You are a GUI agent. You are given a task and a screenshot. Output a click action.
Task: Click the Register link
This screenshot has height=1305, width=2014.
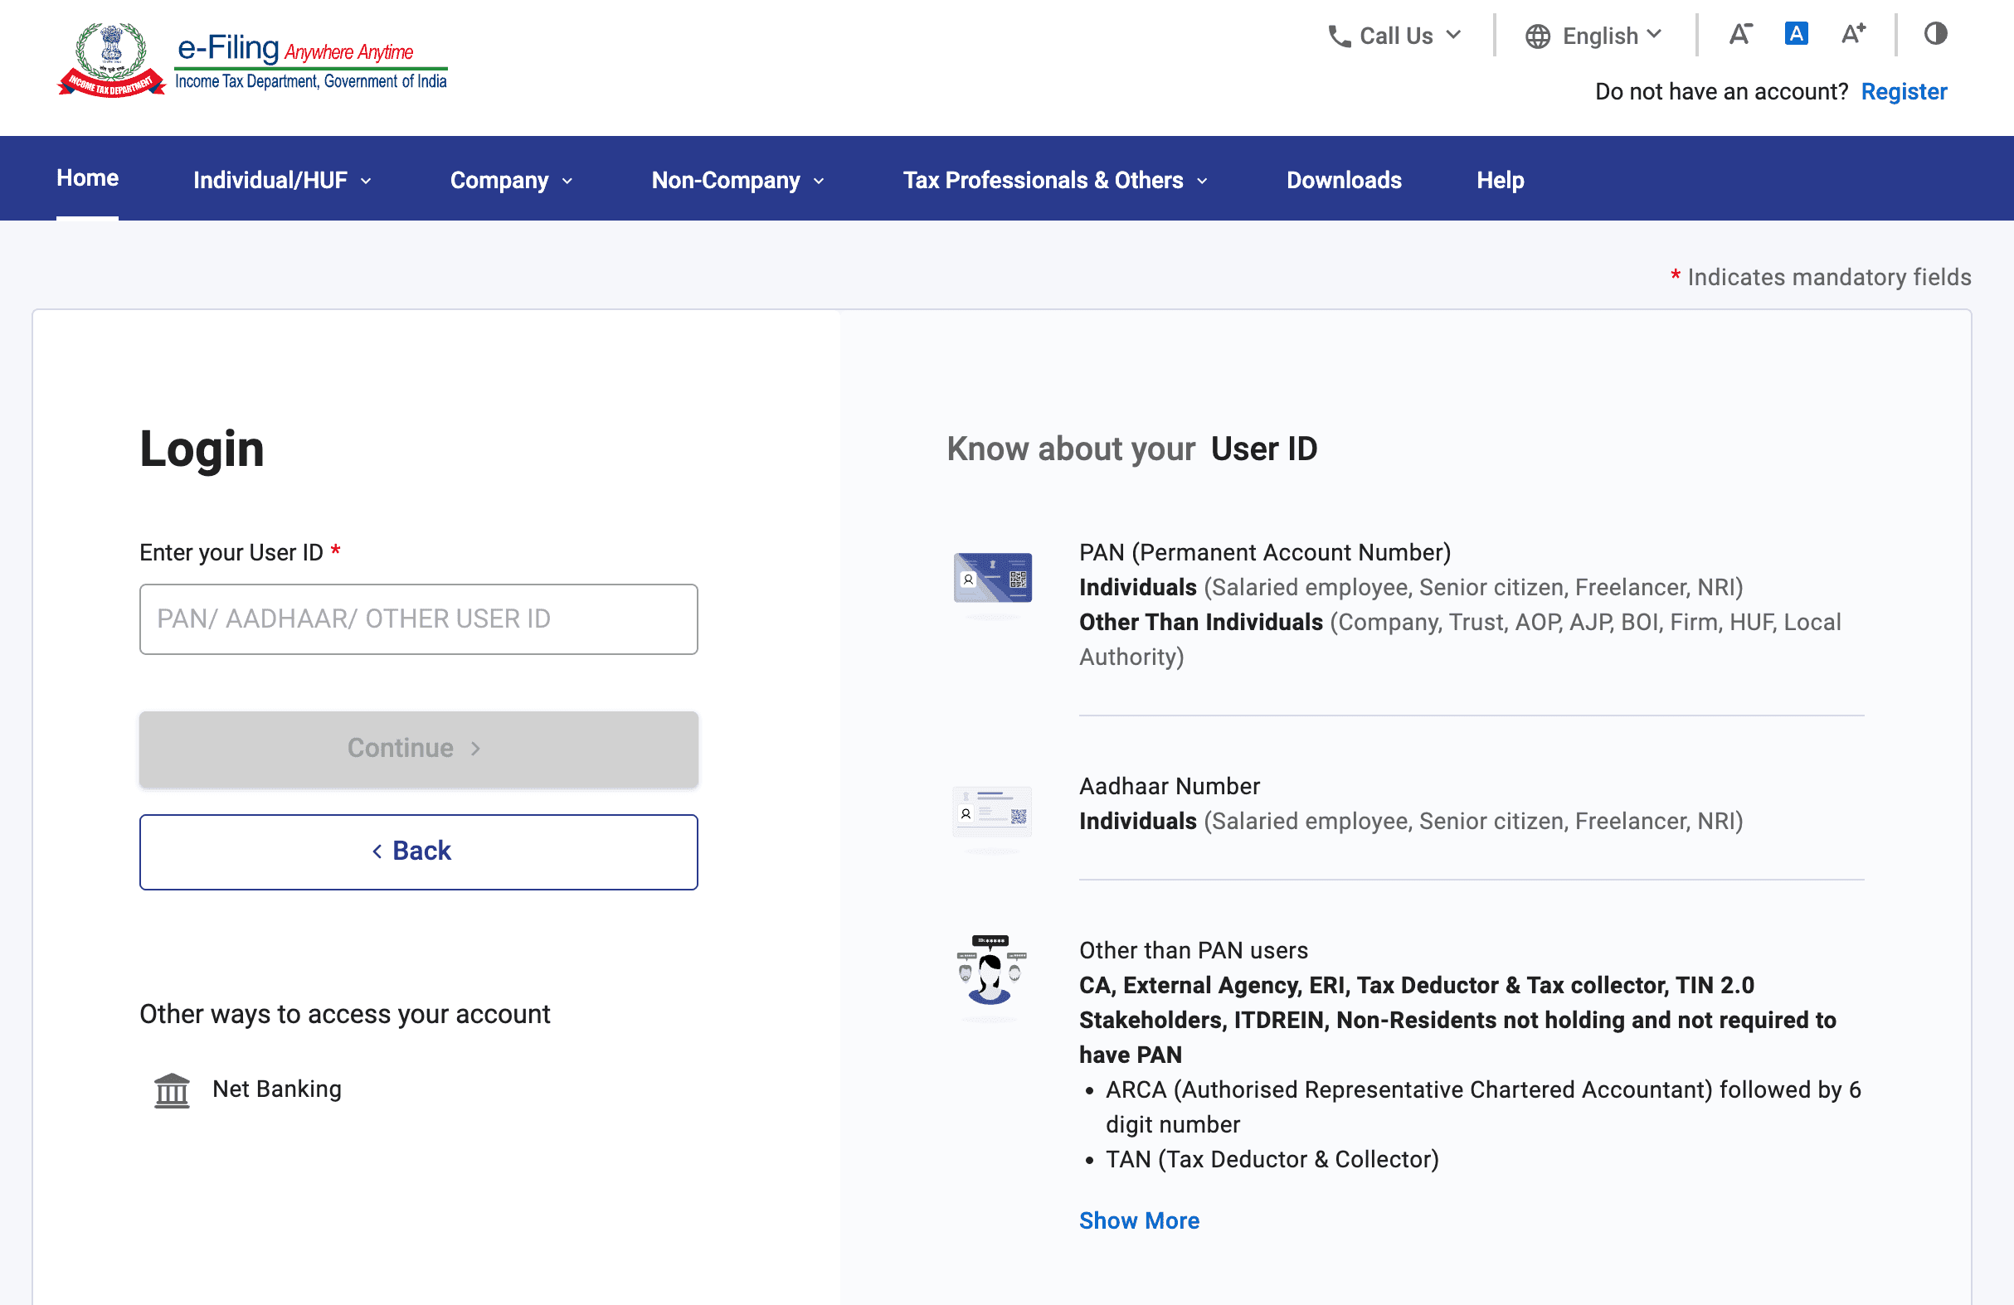tap(1903, 91)
